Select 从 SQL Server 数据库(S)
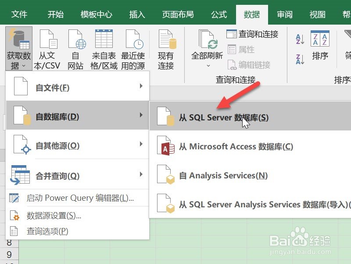351x264 pixels. 250,116
